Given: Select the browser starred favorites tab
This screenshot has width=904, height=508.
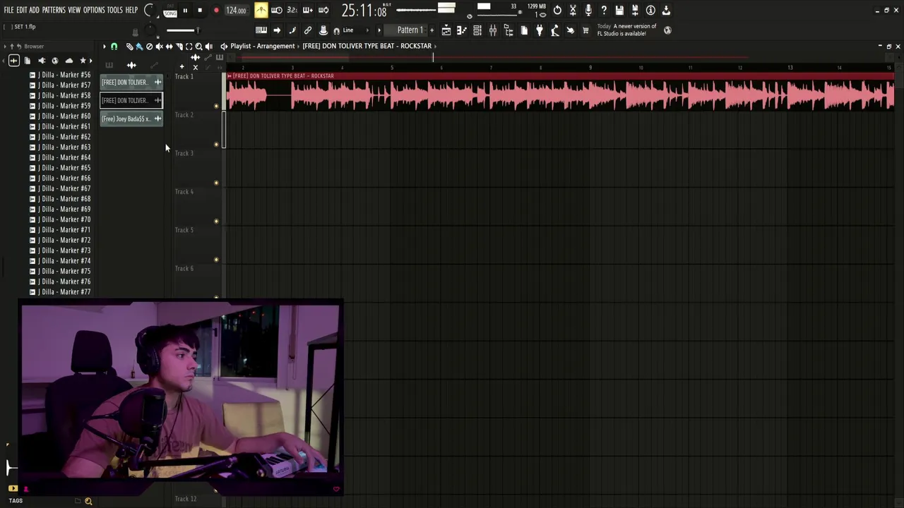Looking at the screenshot, I should (x=83, y=61).
